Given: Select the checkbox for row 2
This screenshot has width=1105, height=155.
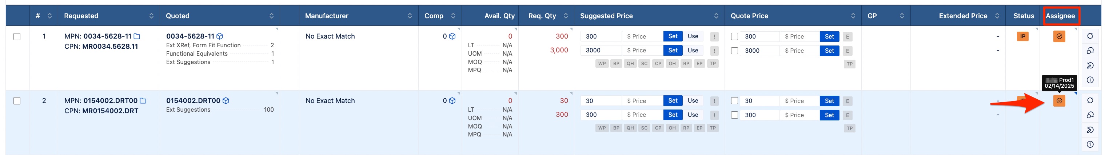Looking at the screenshot, I should pyautogui.click(x=17, y=101).
